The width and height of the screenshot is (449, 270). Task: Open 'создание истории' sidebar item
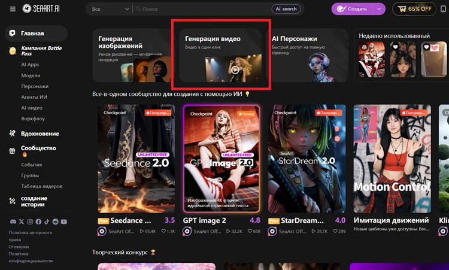click(x=34, y=201)
